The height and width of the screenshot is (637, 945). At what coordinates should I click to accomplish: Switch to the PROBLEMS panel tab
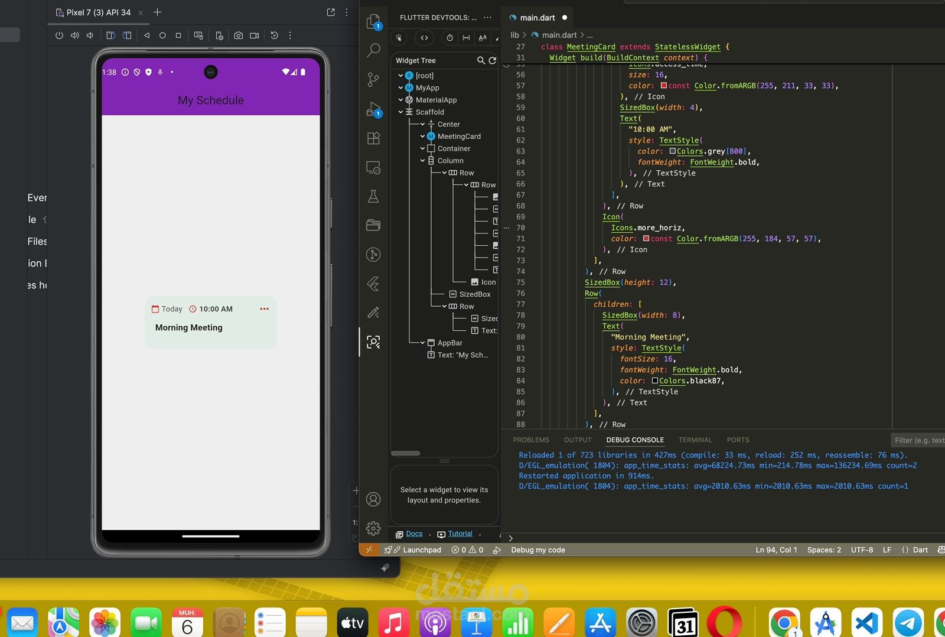point(531,440)
